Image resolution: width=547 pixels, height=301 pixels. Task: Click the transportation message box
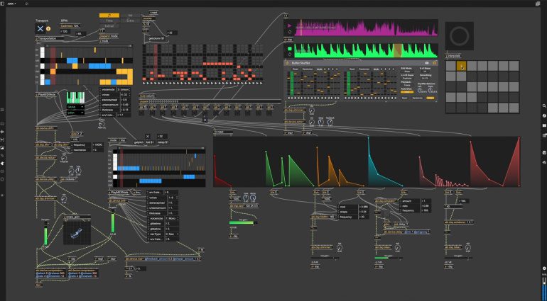coord(56,39)
